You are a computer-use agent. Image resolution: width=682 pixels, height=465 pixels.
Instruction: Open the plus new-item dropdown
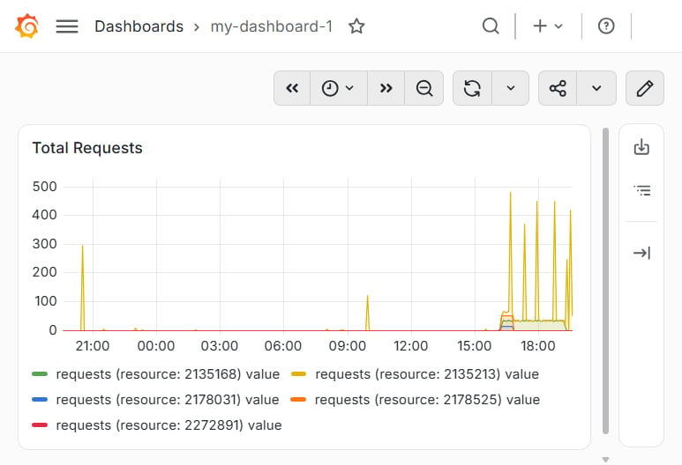pyautogui.click(x=548, y=26)
